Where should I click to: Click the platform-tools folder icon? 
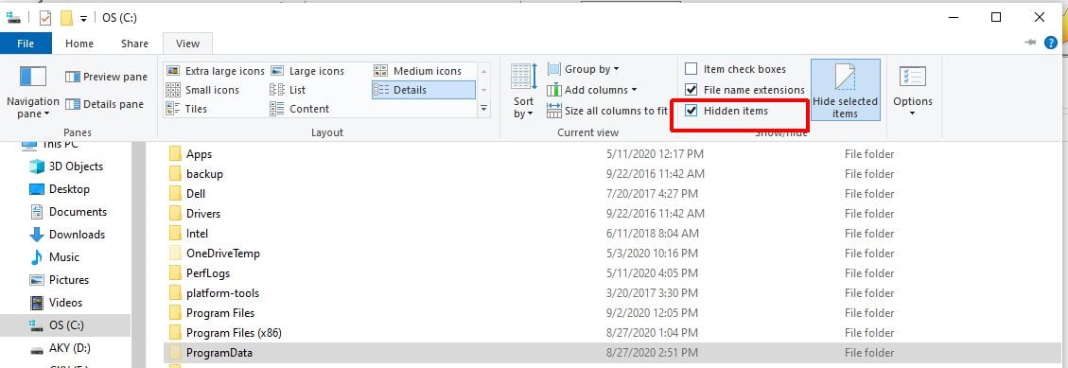click(175, 293)
